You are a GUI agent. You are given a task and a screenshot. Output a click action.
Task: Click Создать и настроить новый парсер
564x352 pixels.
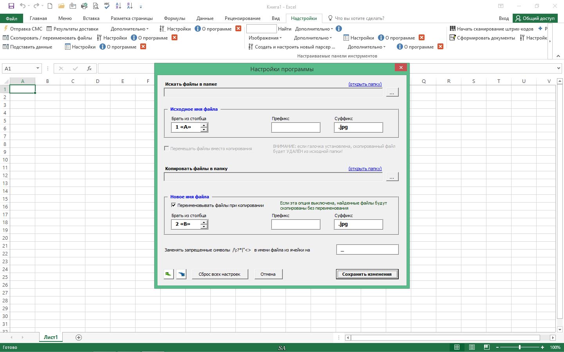[292, 47]
